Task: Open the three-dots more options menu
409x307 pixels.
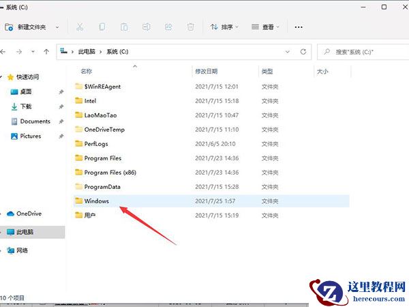Action: click(299, 27)
